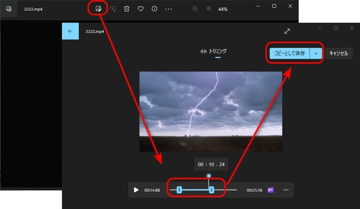
Task: Click the コピーとして保存 button
Action: tap(290, 53)
